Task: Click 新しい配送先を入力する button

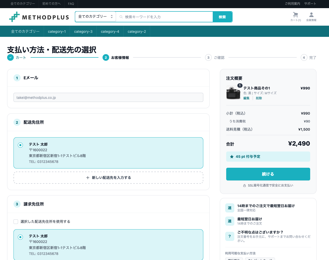Action: tap(108, 178)
